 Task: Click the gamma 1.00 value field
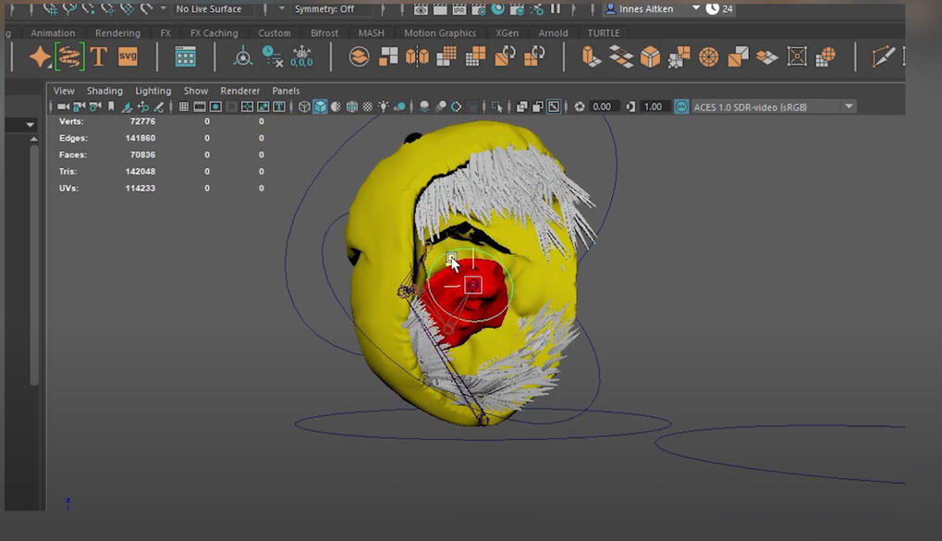(653, 107)
